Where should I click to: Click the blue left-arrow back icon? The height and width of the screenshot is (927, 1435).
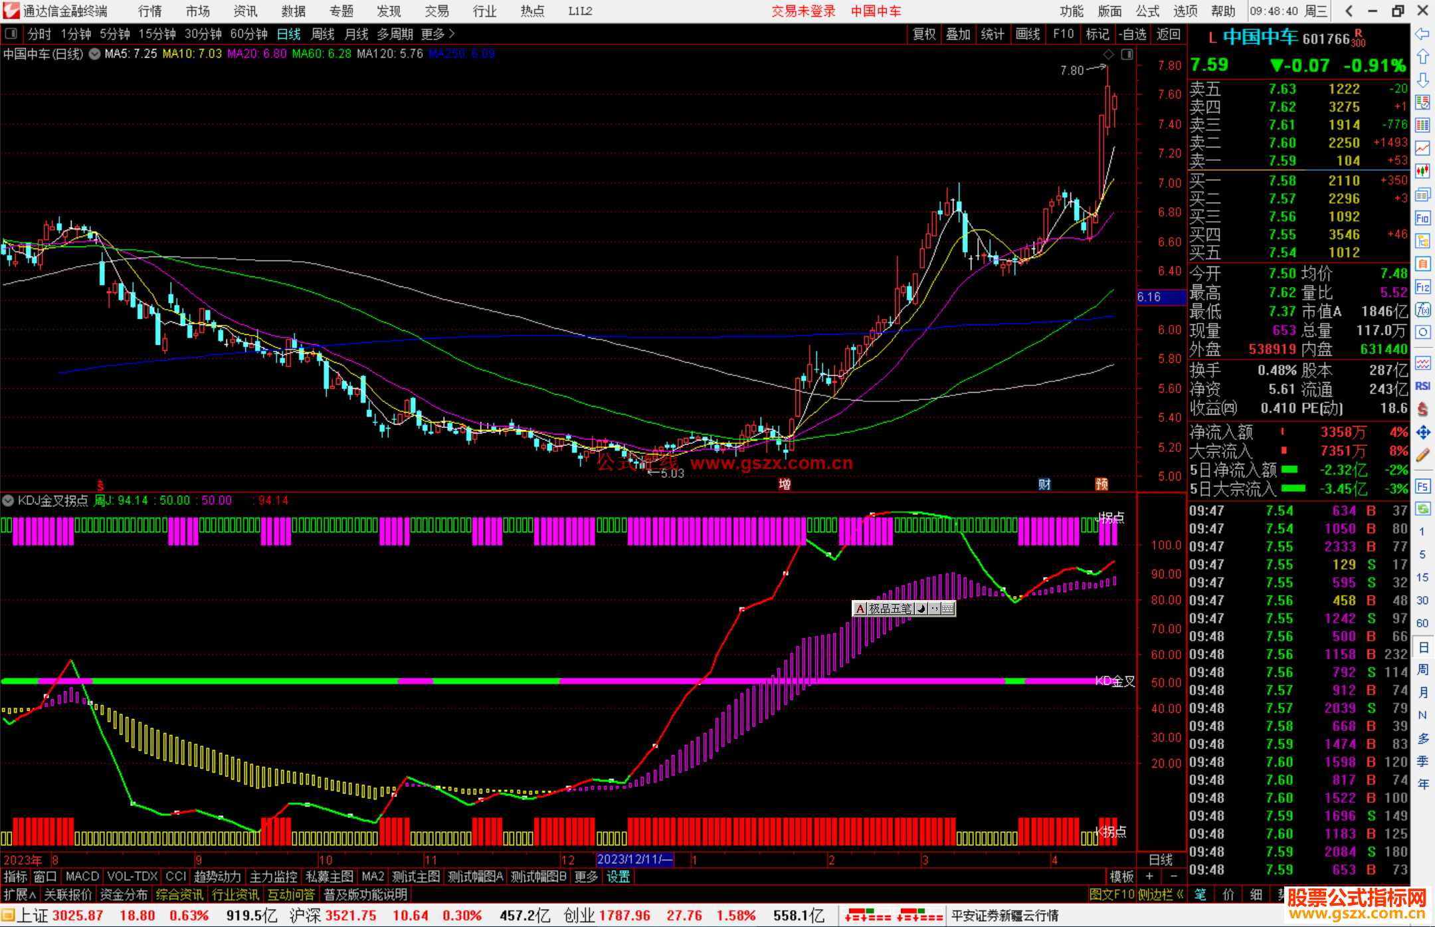click(x=1422, y=34)
